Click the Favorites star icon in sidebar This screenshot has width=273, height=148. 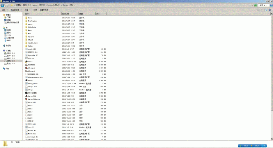(x=4, y=15)
